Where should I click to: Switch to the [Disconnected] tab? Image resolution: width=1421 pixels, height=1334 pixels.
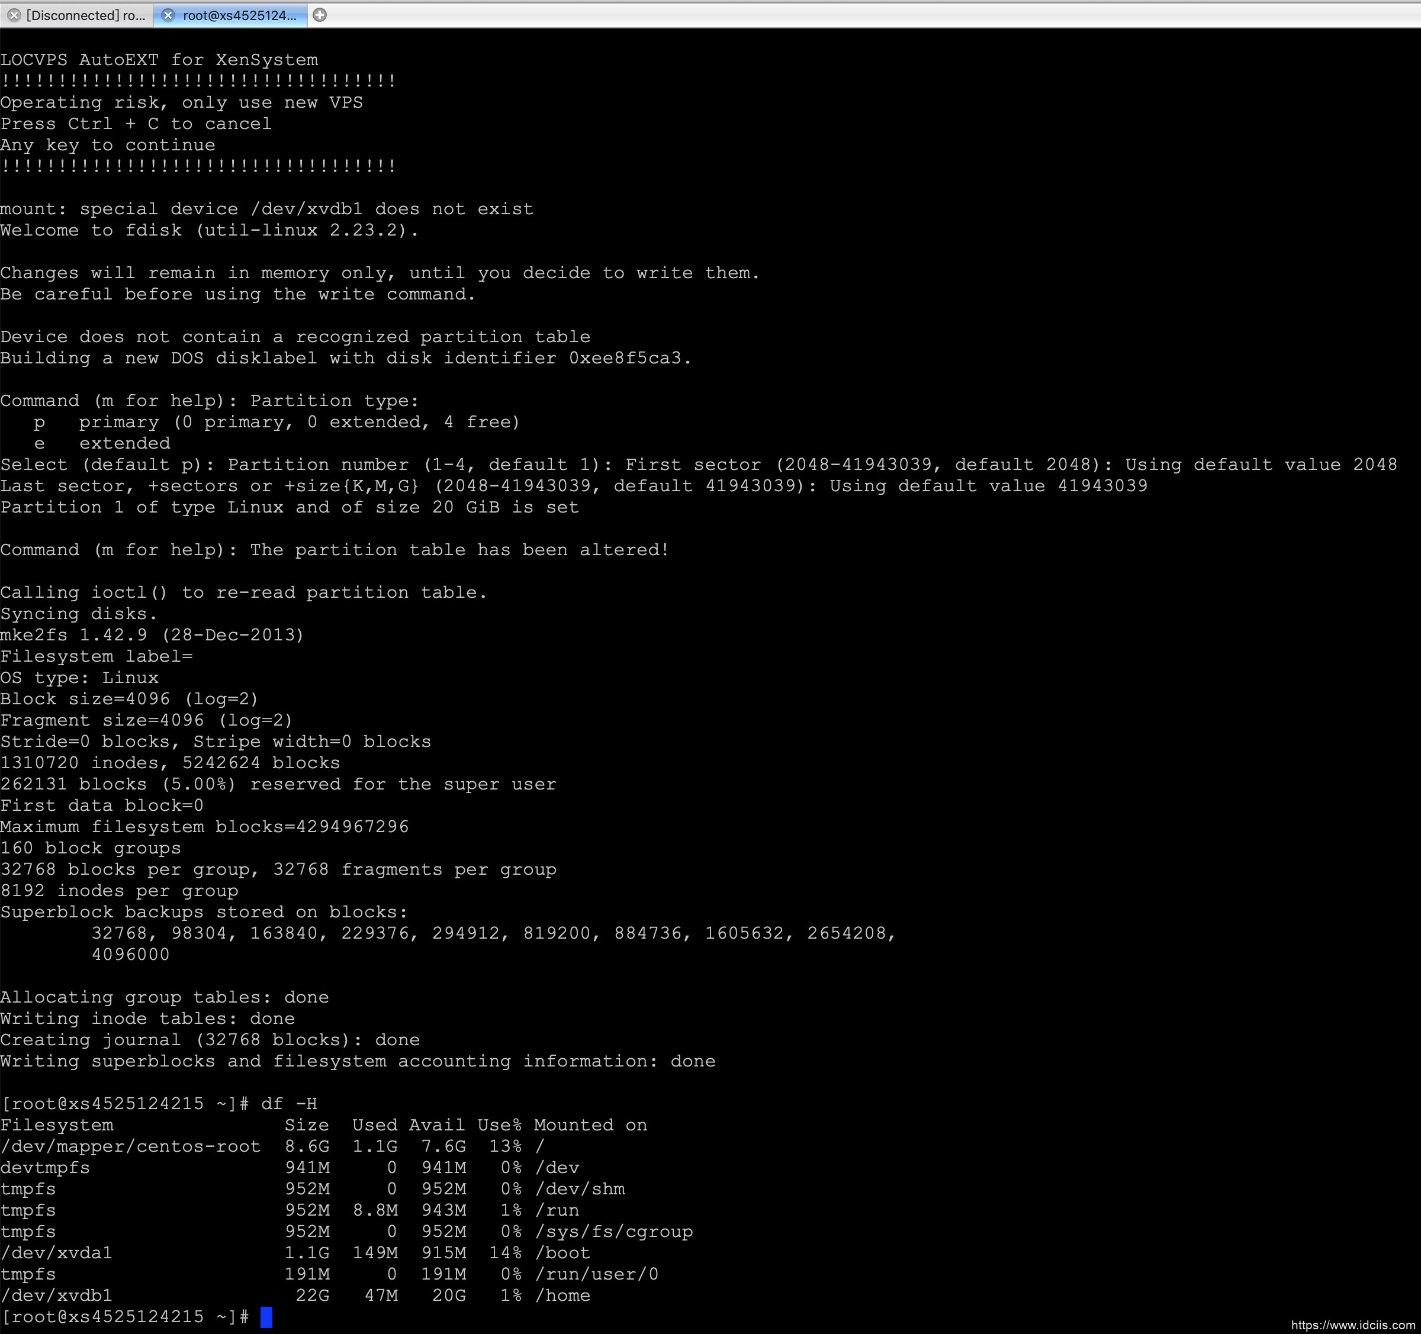(x=85, y=15)
